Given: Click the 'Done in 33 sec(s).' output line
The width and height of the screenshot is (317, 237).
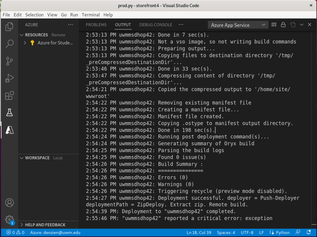Looking at the screenshot, I should pos(149,69).
